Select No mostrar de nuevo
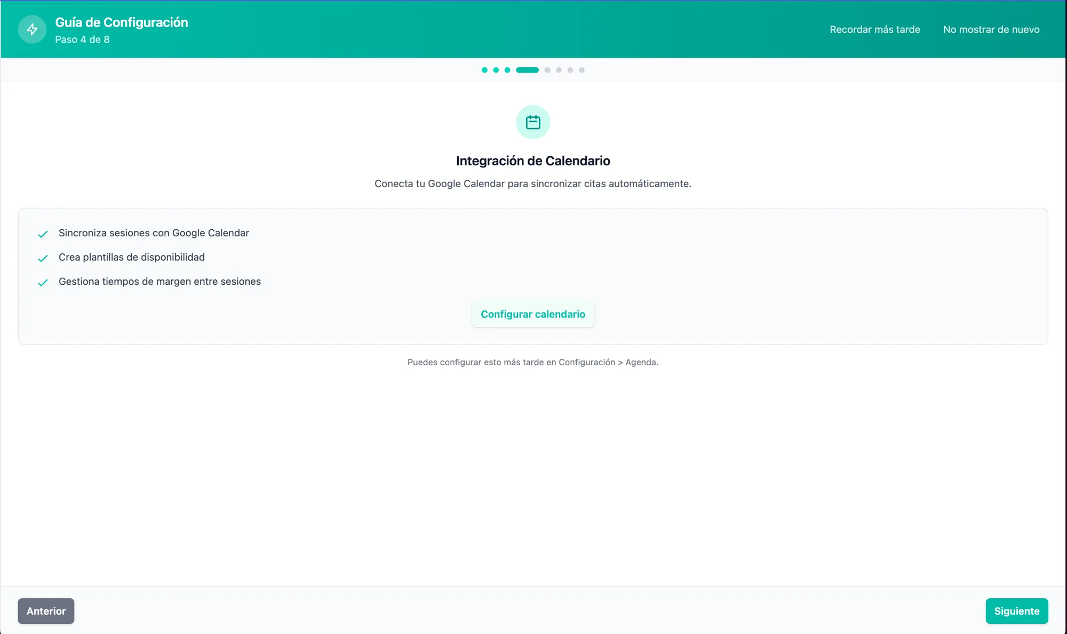1067x634 pixels. pyautogui.click(x=991, y=29)
